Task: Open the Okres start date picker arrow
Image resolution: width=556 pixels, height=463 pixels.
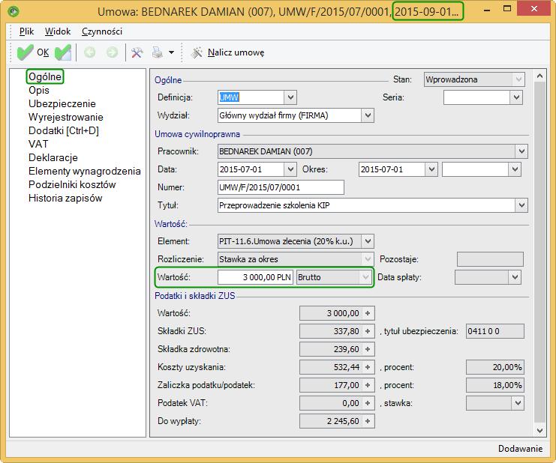Action: point(431,169)
